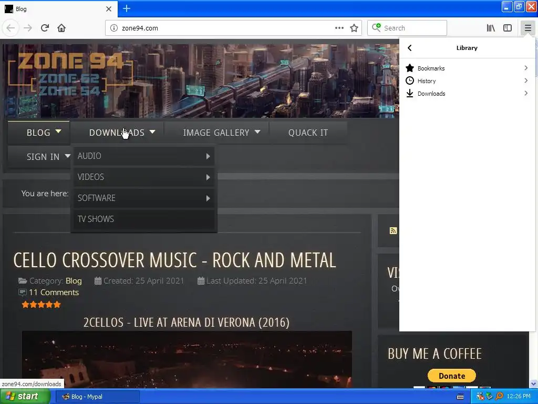Click the search engine magnifier icon
The height and width of the screenshot is (404, 538).
[376, 27]
